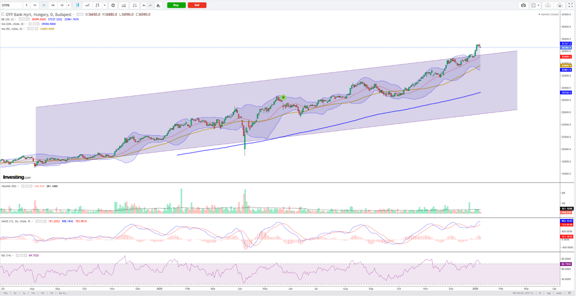576x296 pixels.
Task: Expand the time interval dropdown arrow
Action: [x=69, y=5]
